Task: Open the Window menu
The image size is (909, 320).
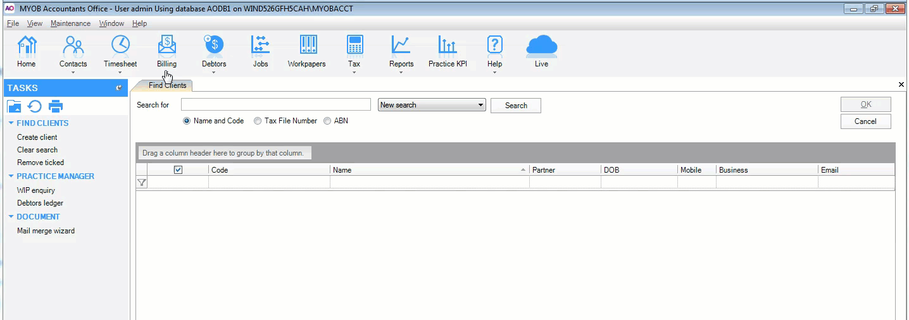Action: [x=111, y=23]
